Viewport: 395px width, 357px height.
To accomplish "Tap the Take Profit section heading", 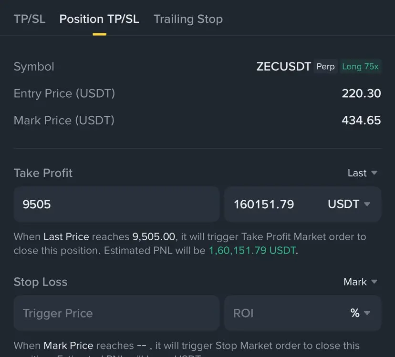I will (43, 173).
